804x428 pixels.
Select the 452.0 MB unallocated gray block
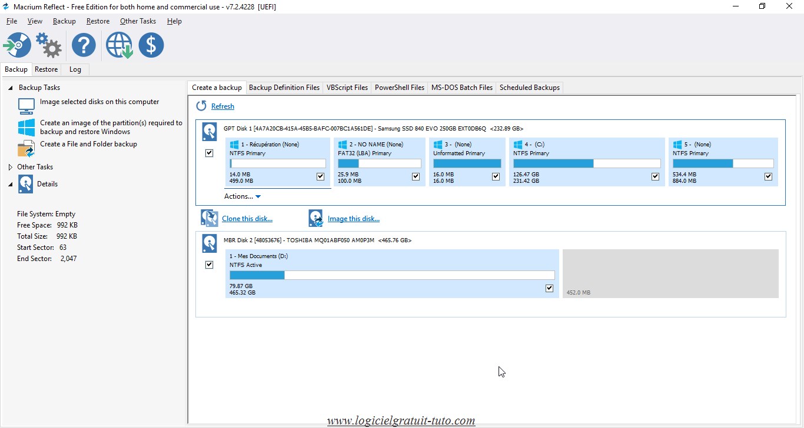point(670,273)
